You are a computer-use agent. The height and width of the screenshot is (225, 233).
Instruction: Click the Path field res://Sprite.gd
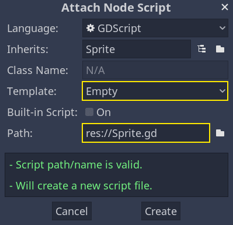point(146,133)
